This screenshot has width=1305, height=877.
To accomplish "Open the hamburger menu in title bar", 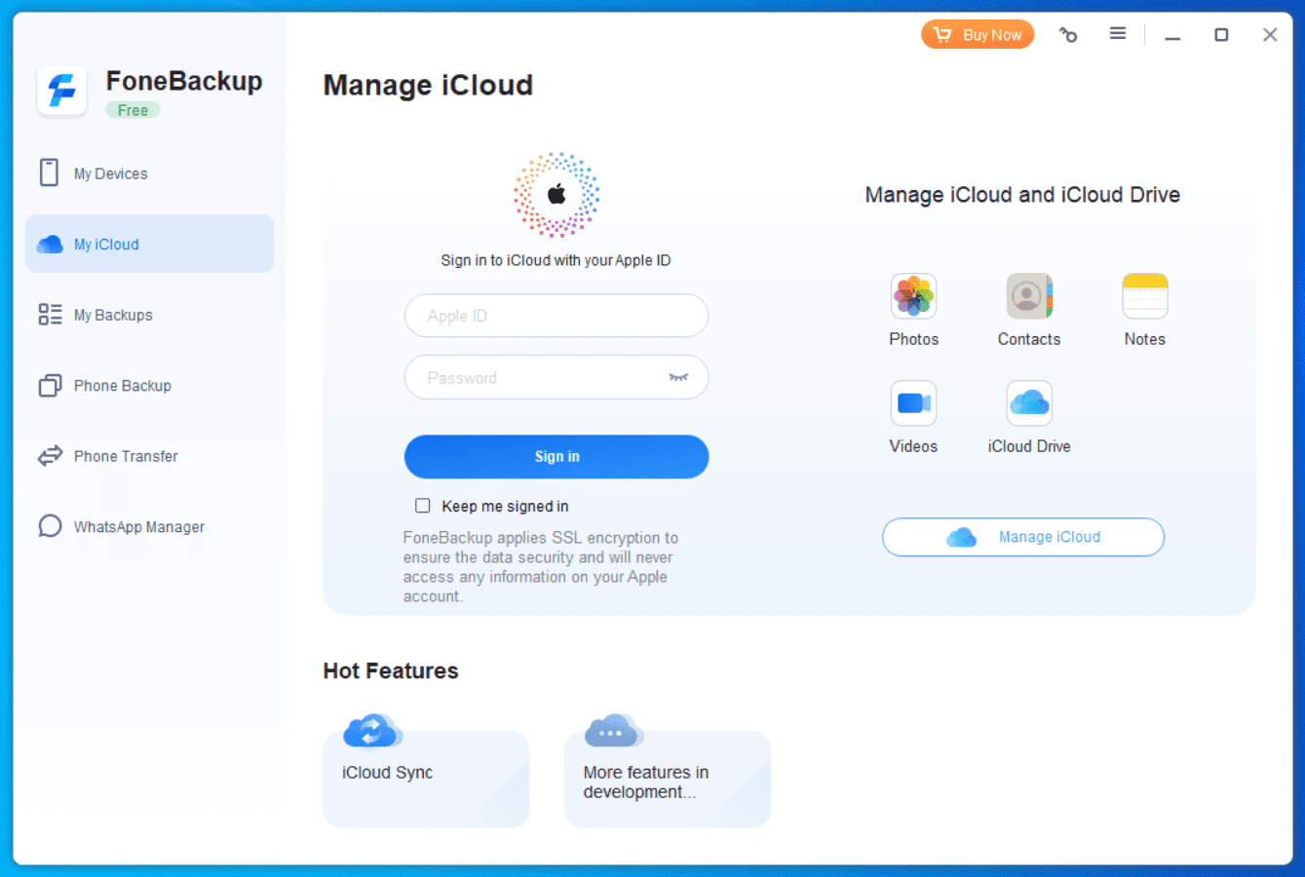I will click(x=1118, y=34).
